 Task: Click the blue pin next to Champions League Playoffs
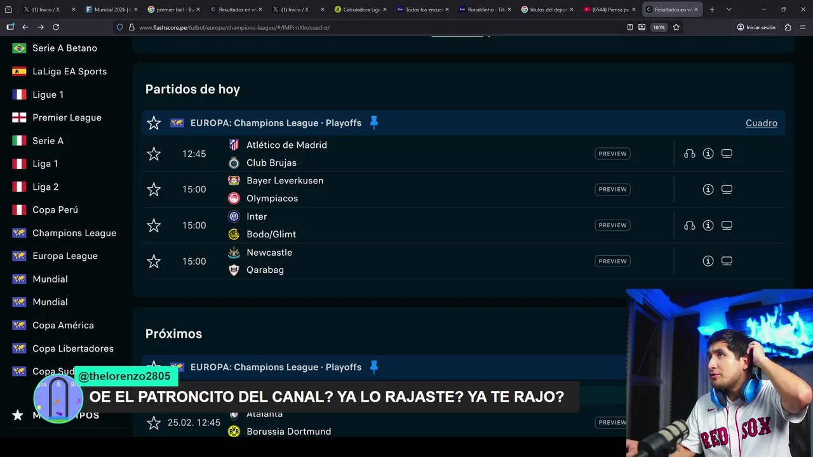[373, 123]
